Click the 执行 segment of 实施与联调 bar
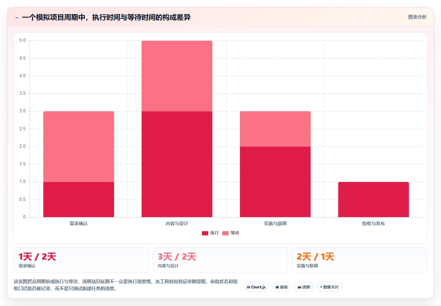Image resolution: width=441 pixels, height=306 pixels. pos(275,182)
